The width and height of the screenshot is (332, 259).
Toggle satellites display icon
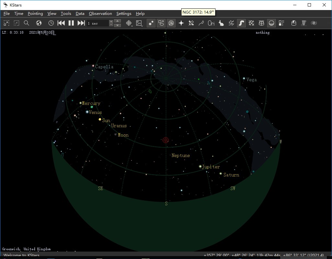click(x=191, y=23)
